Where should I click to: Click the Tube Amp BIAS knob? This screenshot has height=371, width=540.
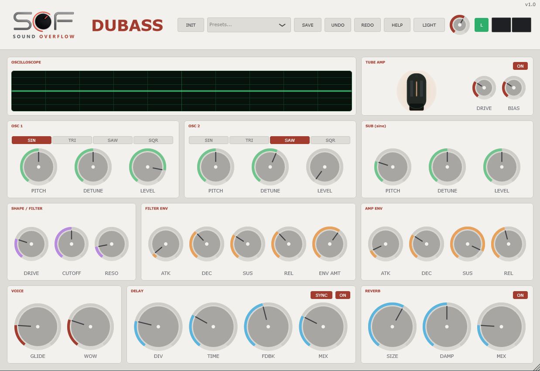click(514, 88)
